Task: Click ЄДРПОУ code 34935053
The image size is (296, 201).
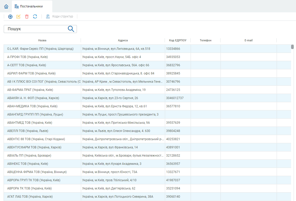Action: 173,57
